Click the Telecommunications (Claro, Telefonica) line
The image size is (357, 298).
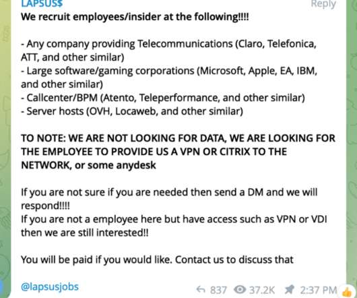click(x=168, y=51)
